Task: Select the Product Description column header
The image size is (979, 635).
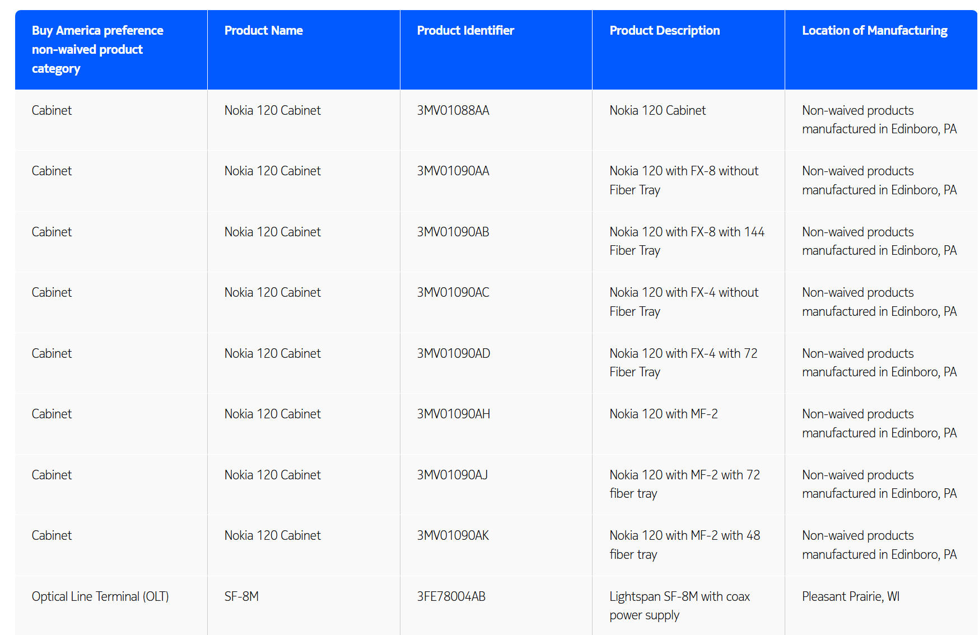Action: coord(664,30)
